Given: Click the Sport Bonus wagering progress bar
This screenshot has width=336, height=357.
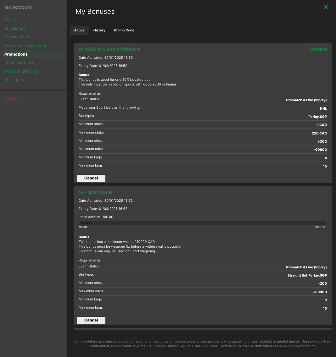Looking at the screenshot, I should coord(203,223).
